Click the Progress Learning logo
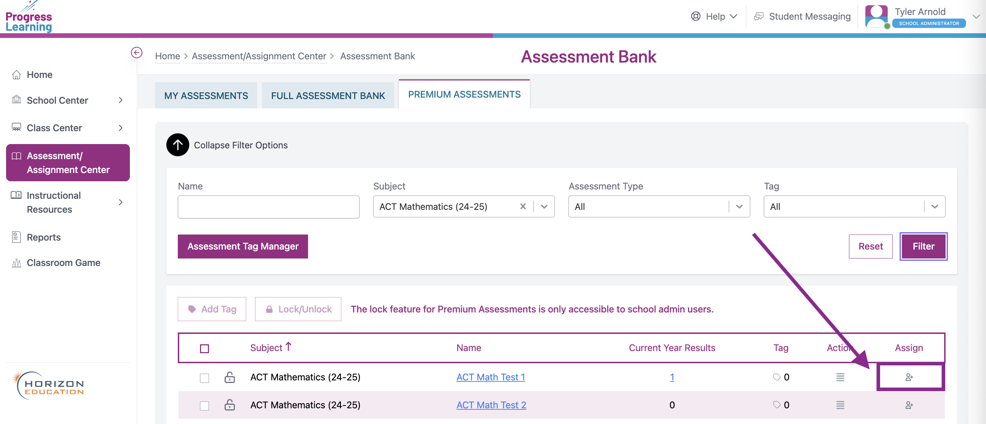 [29, 18]
